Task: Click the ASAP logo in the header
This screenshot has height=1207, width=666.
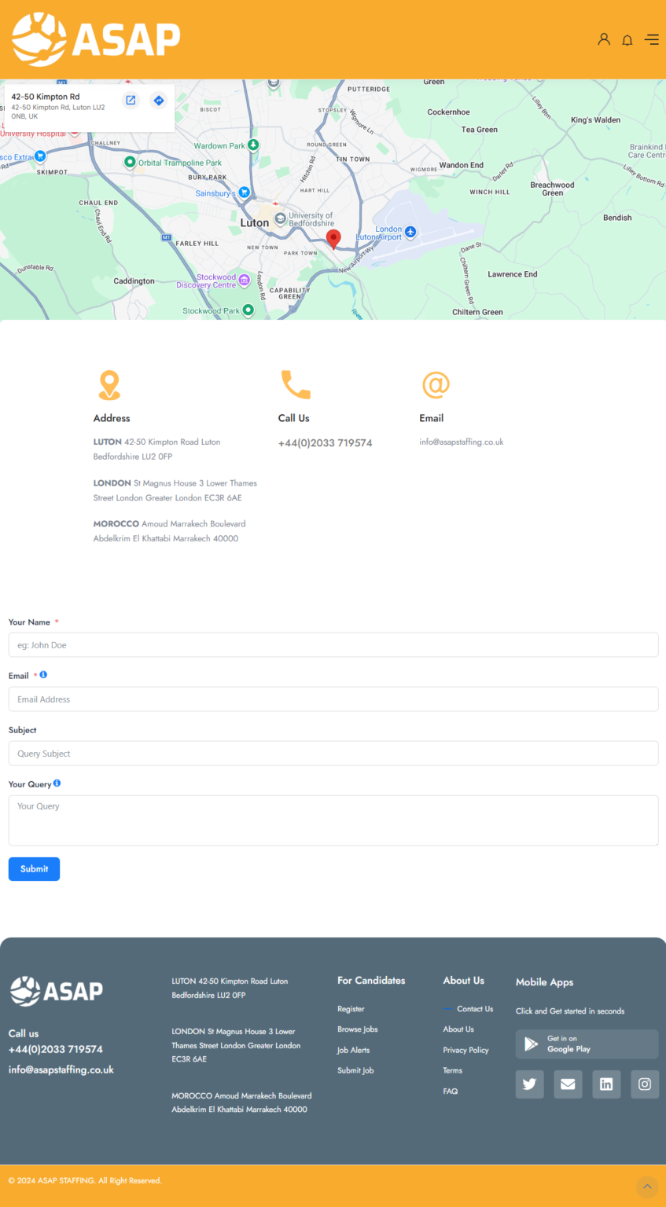Action: tap(96, 39)
